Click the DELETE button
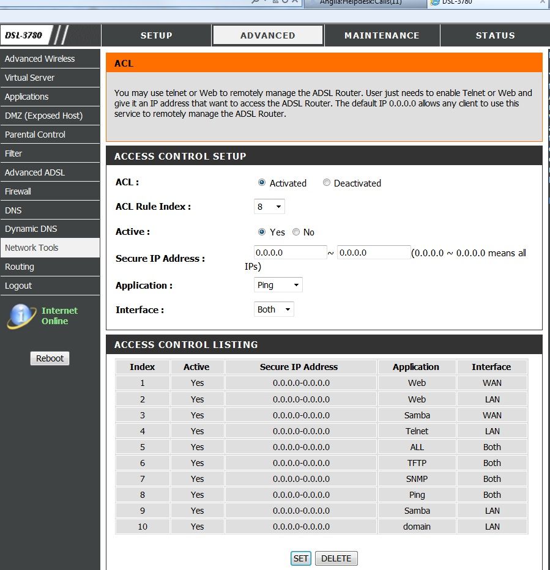 (336, 558)
